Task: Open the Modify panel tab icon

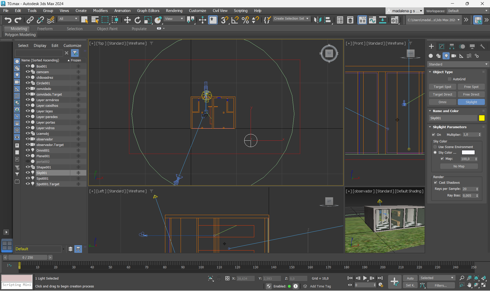Action: pyautogui.click(x=441, y=46)
